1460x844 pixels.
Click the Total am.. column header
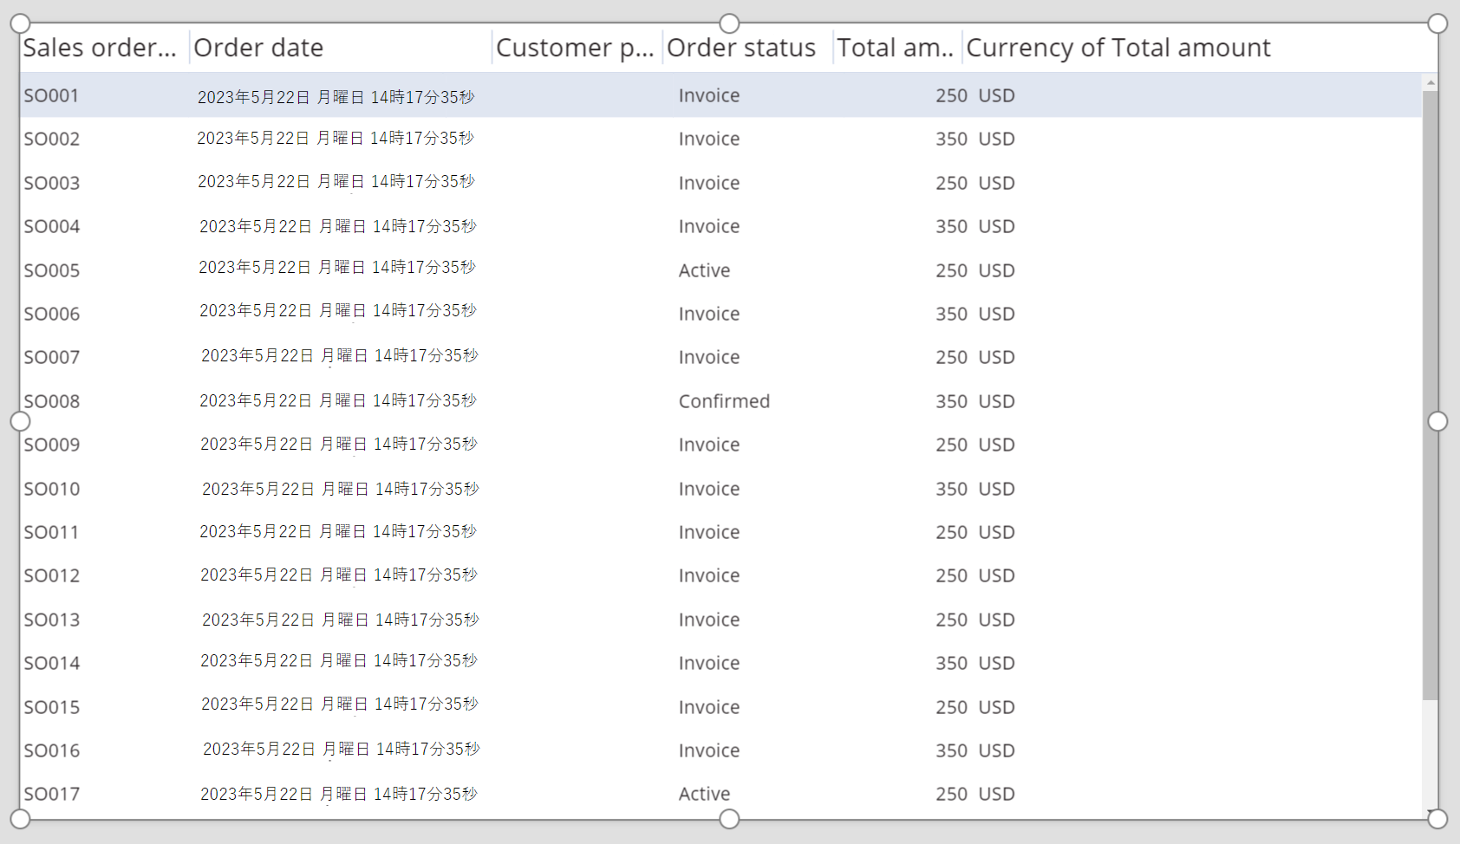tap(896, 48)
